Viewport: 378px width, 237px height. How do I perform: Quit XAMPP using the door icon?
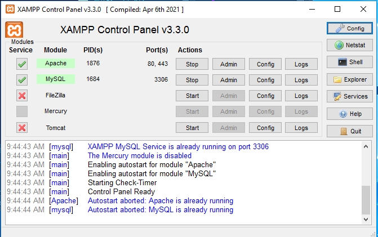point(349,131)
